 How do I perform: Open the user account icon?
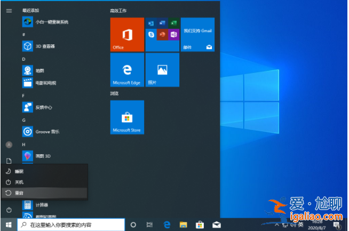tap(9, 145)
